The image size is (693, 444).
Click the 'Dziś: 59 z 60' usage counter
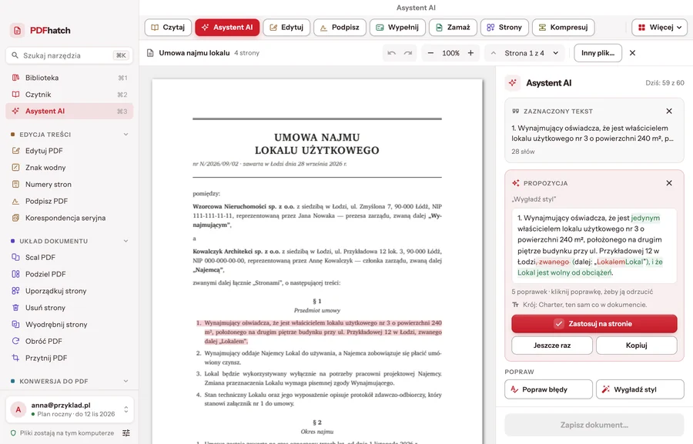(x=665, y=83)
